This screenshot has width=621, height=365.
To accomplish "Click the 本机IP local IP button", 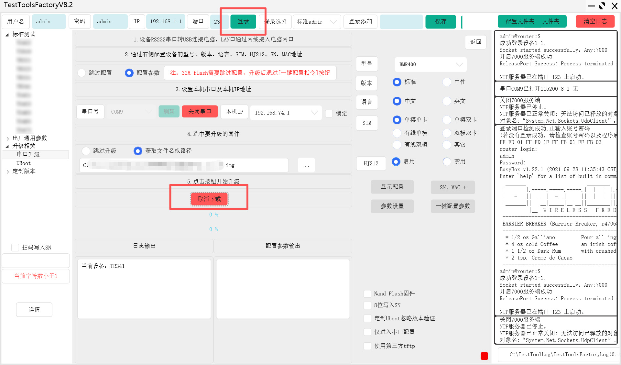I will [234, 112].
